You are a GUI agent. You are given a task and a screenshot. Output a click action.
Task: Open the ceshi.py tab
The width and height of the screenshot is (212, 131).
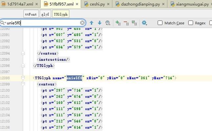coord(97,4)
